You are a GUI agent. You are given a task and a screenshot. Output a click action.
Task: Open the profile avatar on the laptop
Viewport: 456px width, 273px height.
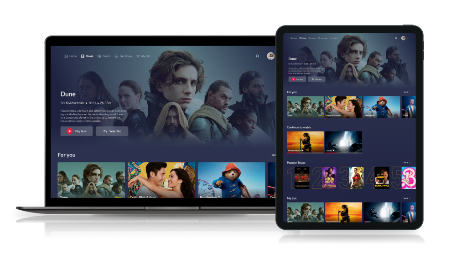(x=271, y=56)
